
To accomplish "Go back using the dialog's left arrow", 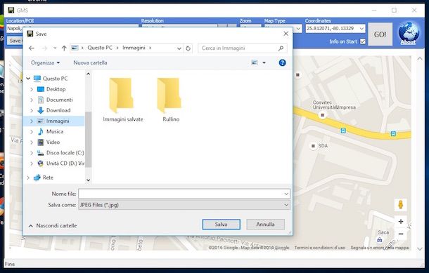I will (32, 48).
